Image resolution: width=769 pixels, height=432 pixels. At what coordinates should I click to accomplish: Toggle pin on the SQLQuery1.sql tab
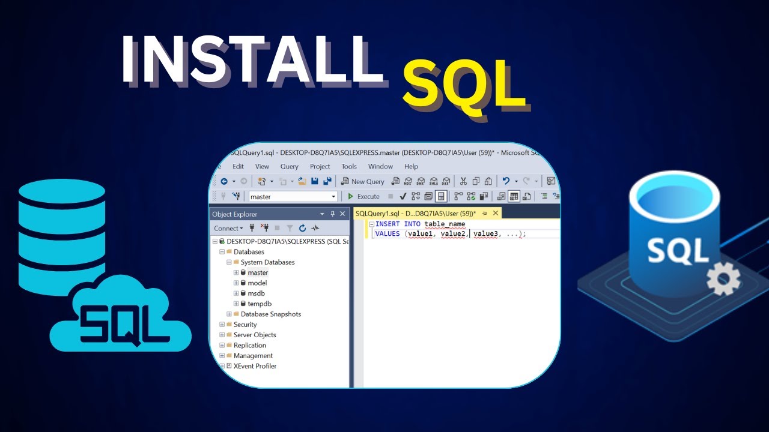pyautogui.click(x=484, y=214)
